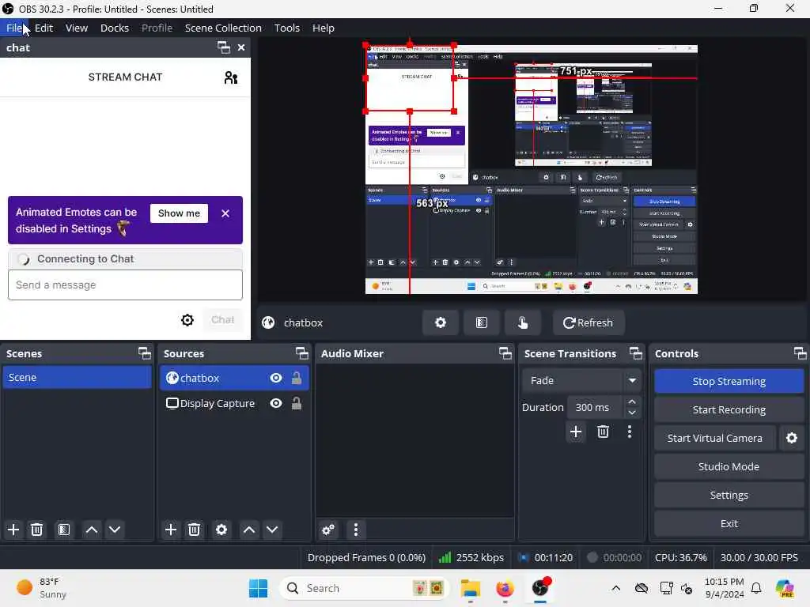Open the chat community users list icon
Viewport: 810px width, 607px height.
pos(231,77)
